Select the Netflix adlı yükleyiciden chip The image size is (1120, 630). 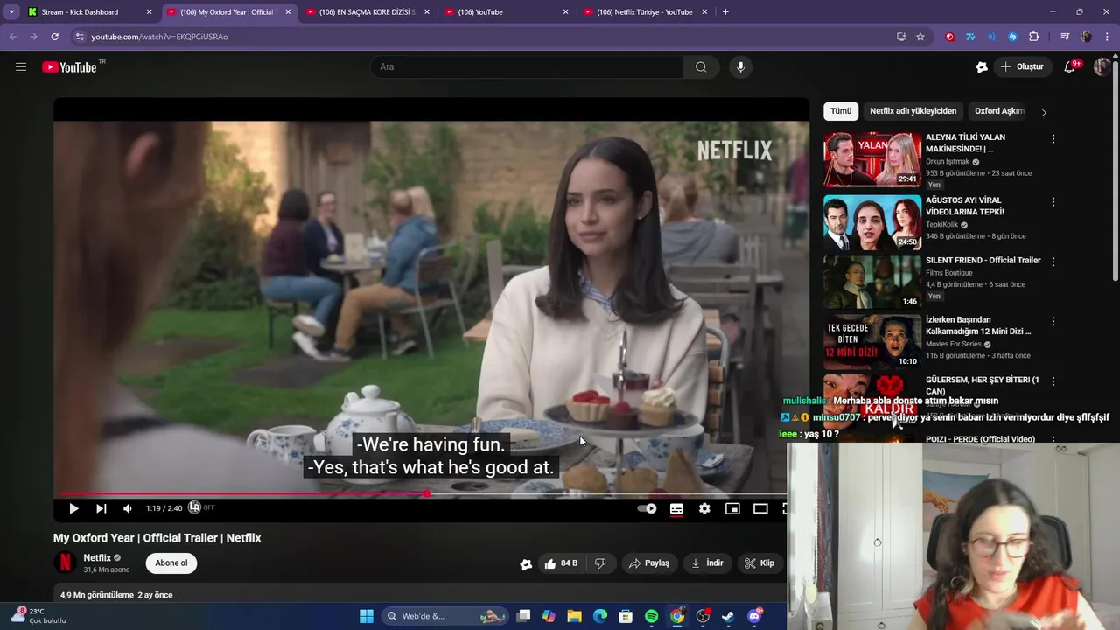pos(913,111)
